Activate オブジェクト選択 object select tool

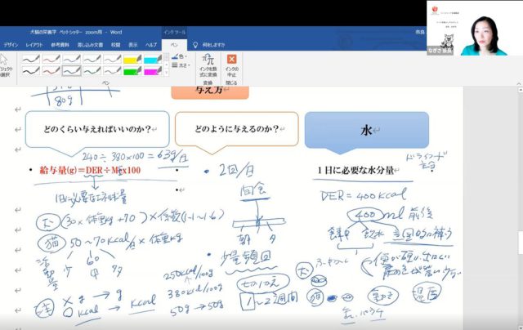[7, 65]
